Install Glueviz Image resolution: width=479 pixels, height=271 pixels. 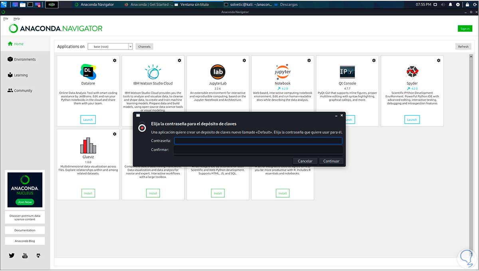pyautogui.click(x=88, y=193)
